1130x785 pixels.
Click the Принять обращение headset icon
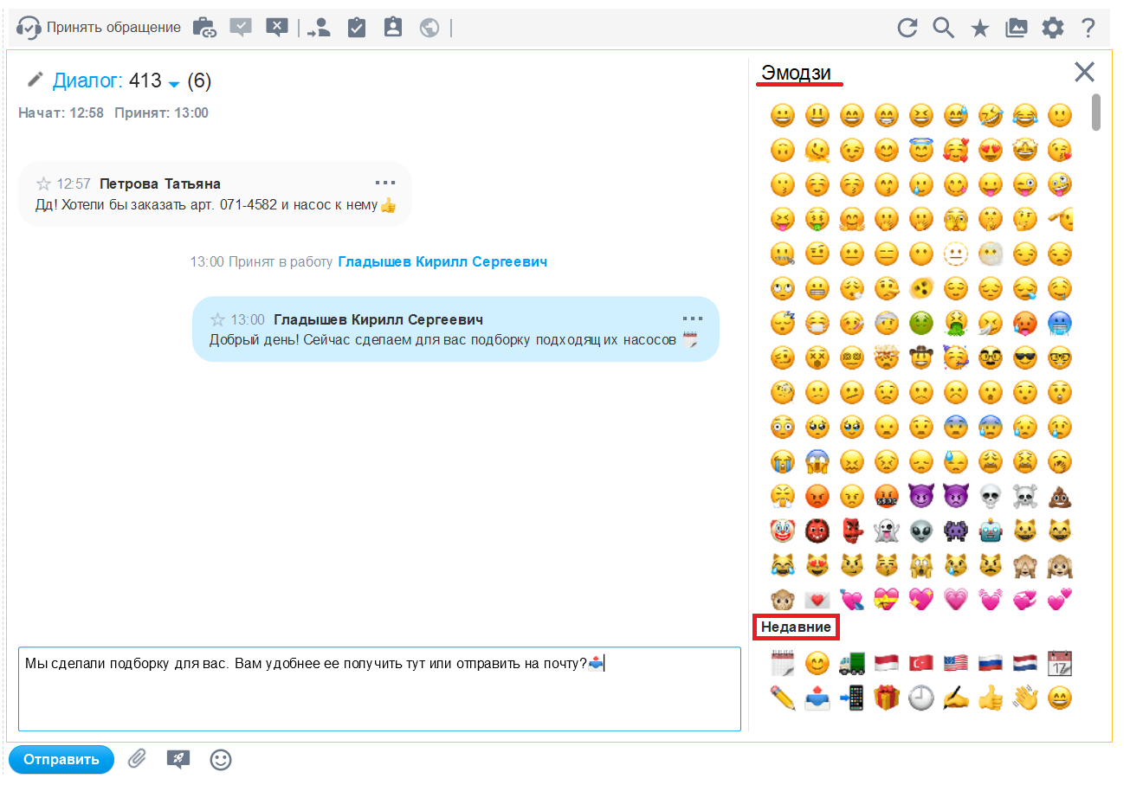click(x=29, y=28)
